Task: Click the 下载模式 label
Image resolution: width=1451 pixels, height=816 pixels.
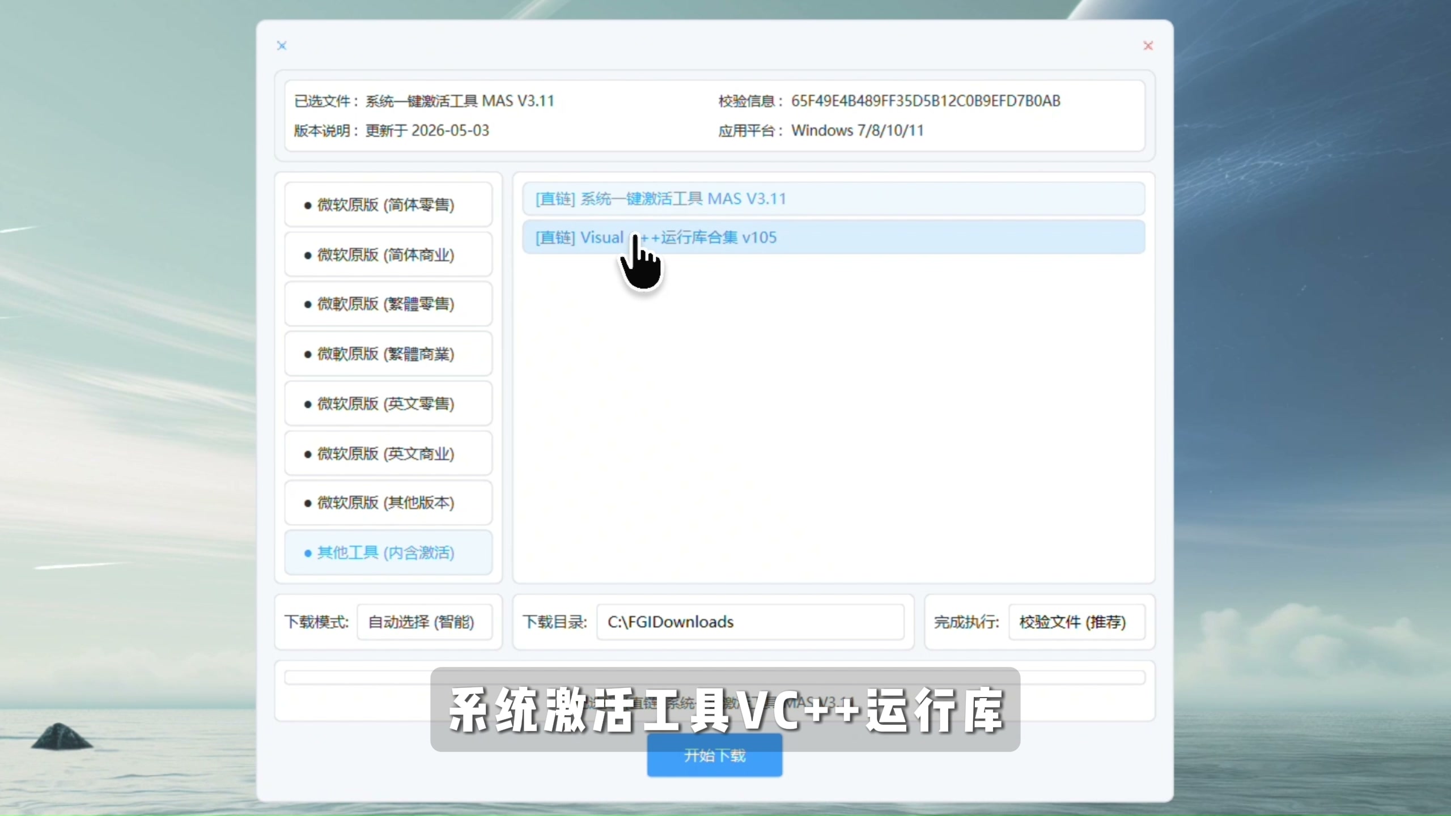Action: (316, 622)
